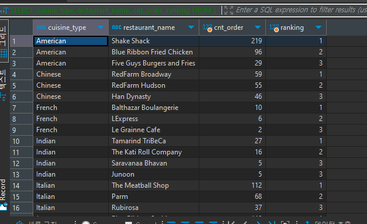The height and width of the screenshot is (224, 367).
Task: Click the Five Guys Burgers and Fries cell
Action: click(x=154, y=63)
